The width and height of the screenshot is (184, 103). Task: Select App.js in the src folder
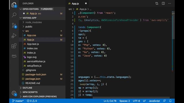pyautogui.click(x=42, y=40)
